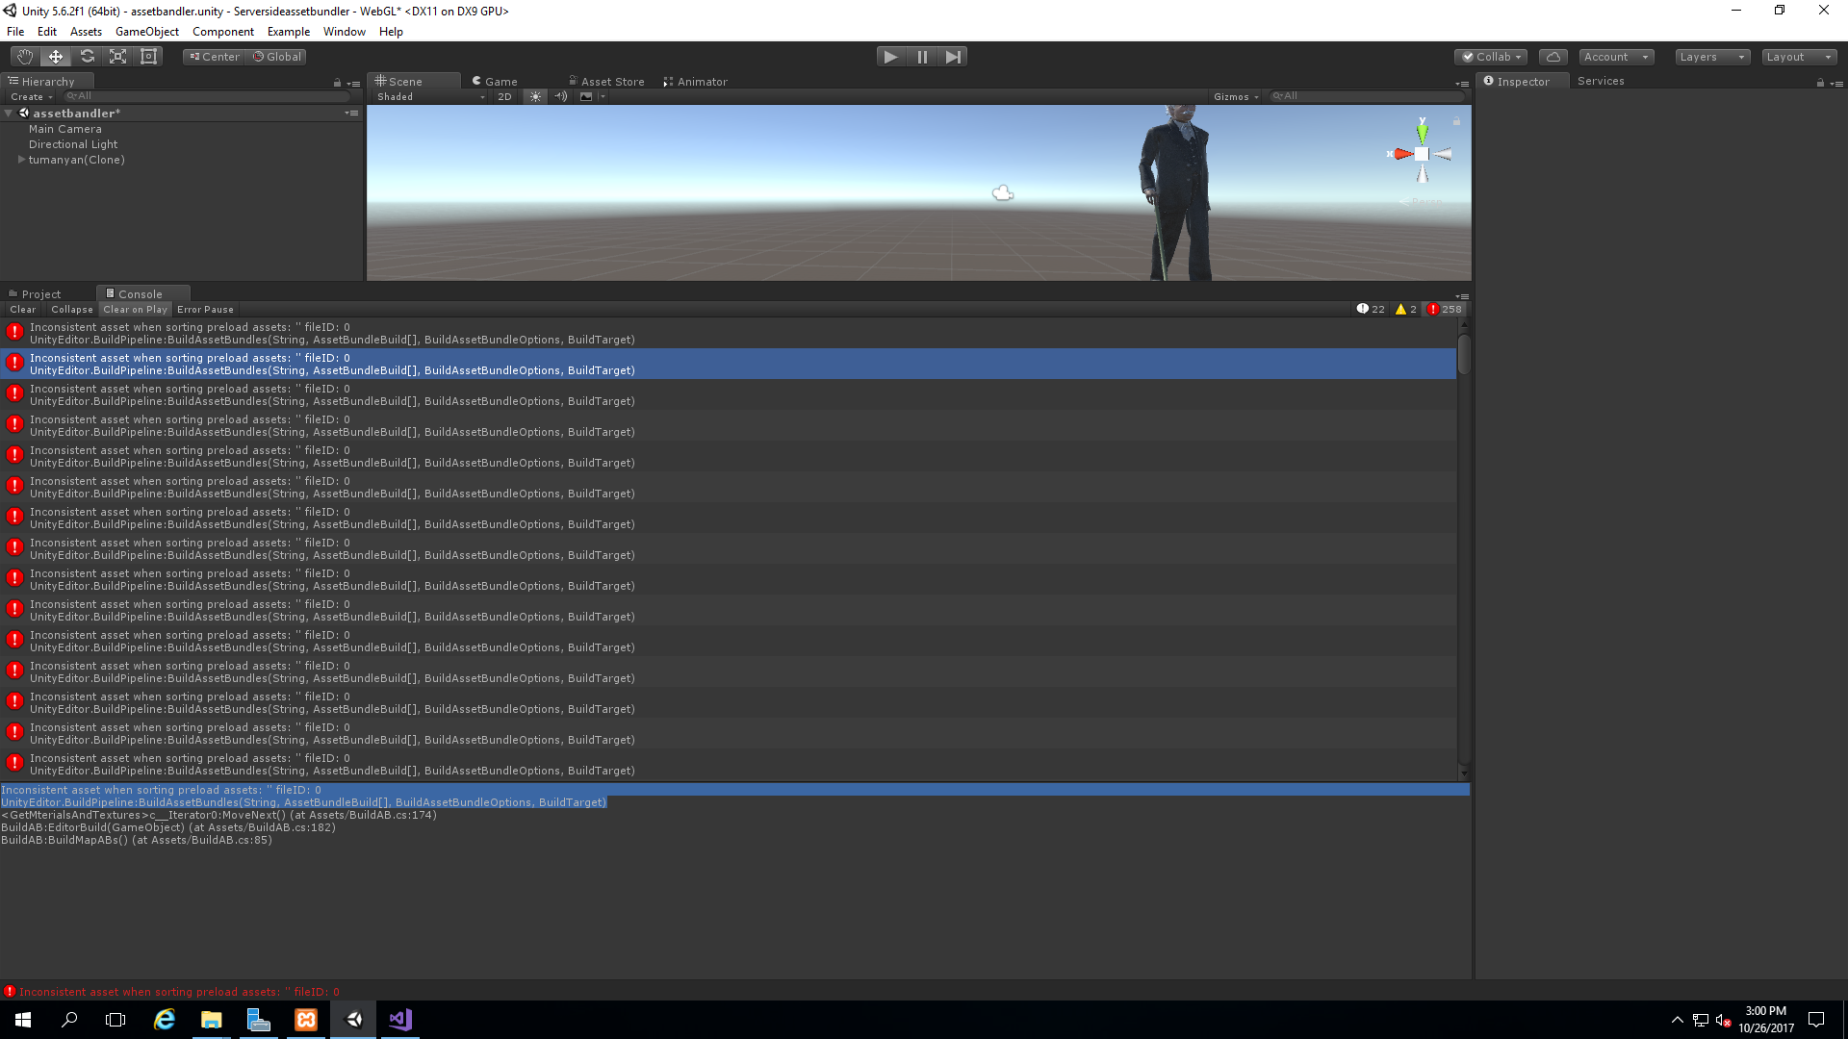Select the Rect Transform tool

pos(148,56)
